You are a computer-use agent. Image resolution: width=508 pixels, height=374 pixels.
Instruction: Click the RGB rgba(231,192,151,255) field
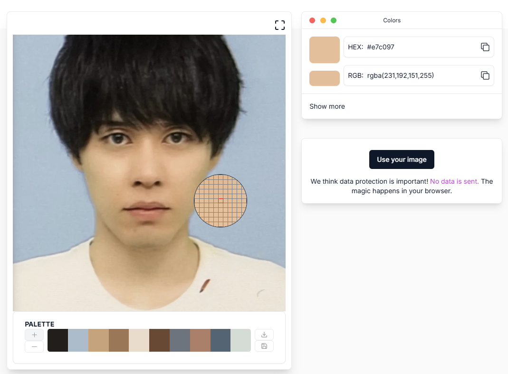[x=419, y=75]
